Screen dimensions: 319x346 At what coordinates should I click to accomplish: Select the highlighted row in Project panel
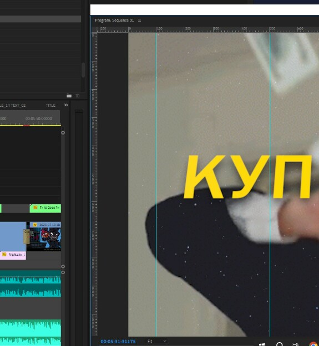pyautogui.click(x=40, y=19)
